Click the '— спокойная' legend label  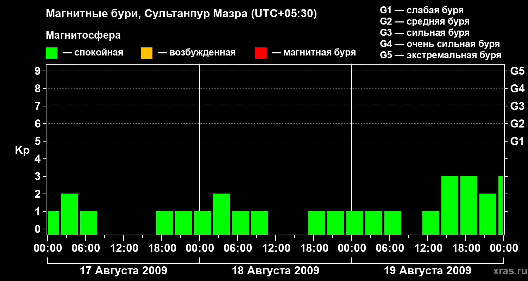(x=93, y=53)
